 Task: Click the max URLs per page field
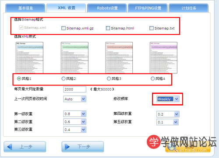pyautogui.click(x=75, y=89)
